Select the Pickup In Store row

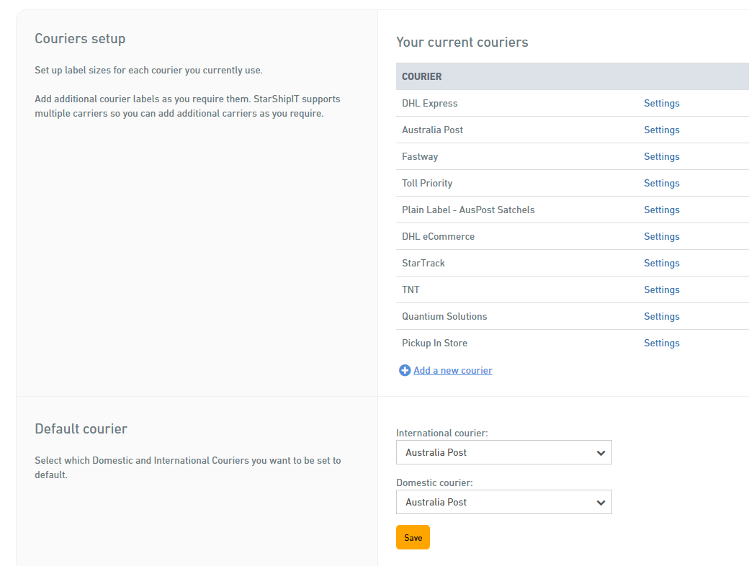pos(434,343)
